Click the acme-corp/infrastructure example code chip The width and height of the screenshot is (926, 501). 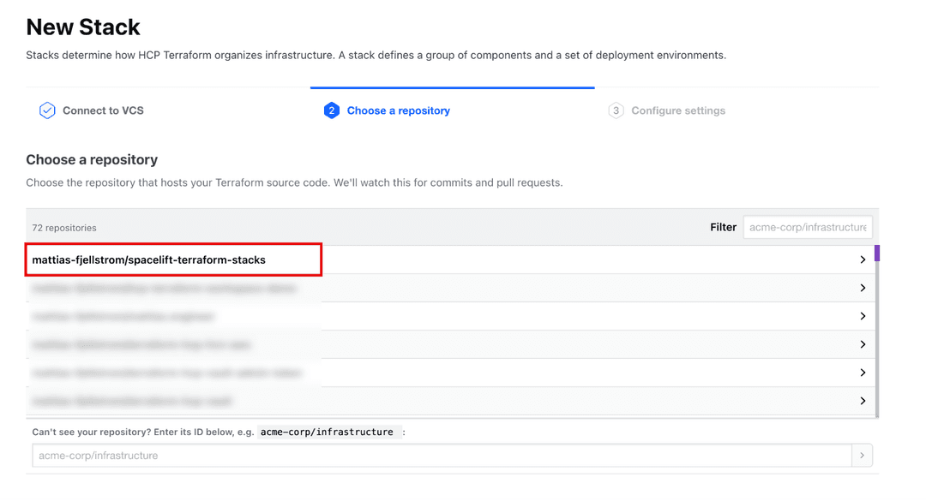[328, 432]
